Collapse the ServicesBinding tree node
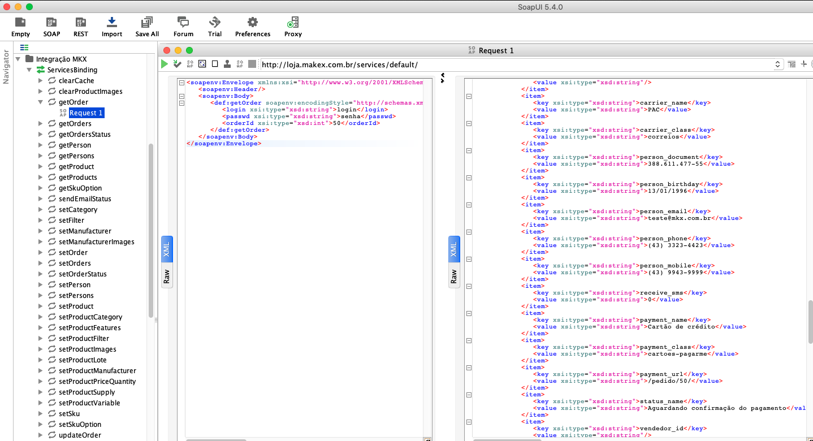The height and width of the screenshot is (441, 813). pyautogui.click(x=29, y=70)
